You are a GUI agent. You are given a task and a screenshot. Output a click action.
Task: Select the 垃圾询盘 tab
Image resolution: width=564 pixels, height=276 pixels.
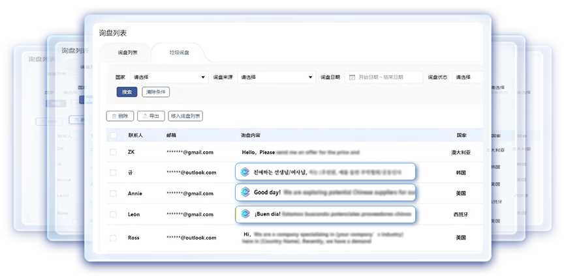(x=179, y=52)
